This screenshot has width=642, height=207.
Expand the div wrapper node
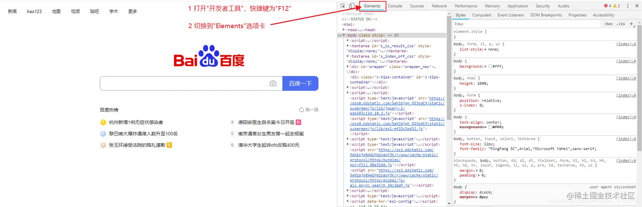pos(348,66)
